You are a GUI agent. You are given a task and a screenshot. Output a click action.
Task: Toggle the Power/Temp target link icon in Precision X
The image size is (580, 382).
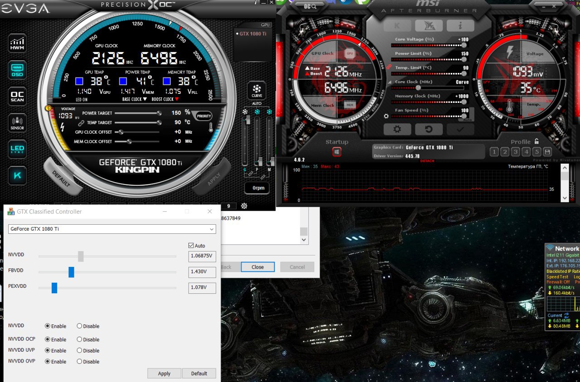click(81, 123)
